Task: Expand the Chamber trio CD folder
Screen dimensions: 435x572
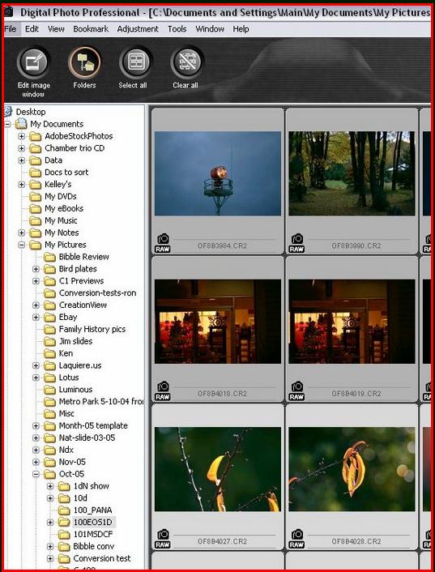Action: [22, 149]
